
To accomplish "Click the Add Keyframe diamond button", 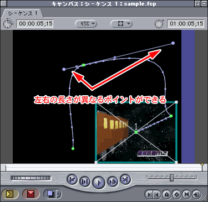I will [x=177, y=194].
